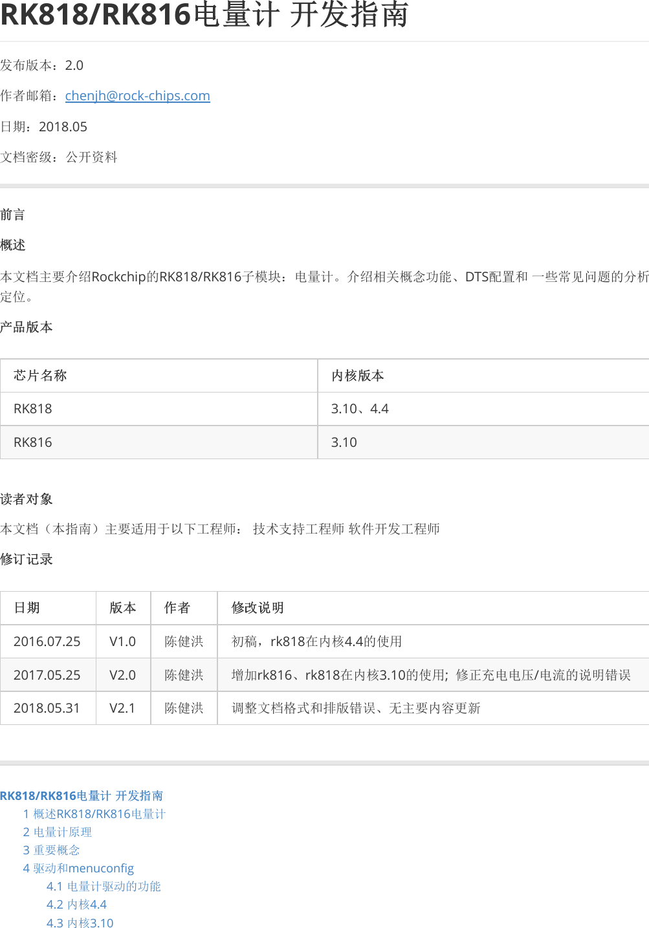
Task: Go to section 4.2 内核4.4
Action: tap(76, 904)
